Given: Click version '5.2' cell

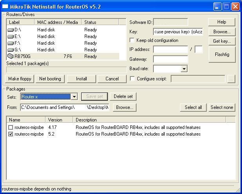Looking at the screenshot, I should 51,134.
